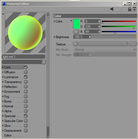Click the texture browse '...' button
Image resolution: width=138 pixels, height=139 pixels.
click(133, 44)
